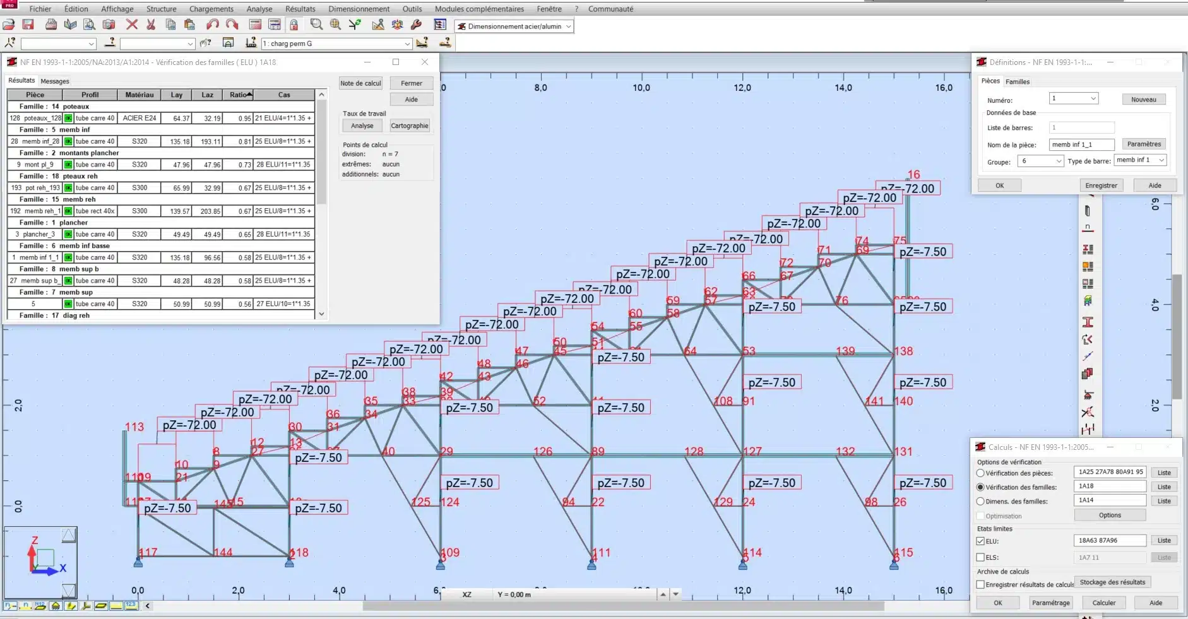The width and height of the screenshot is (1188, 619).
Task: Open the Groupe dropdown in Définitions panel
Action: click(1059, 162)
